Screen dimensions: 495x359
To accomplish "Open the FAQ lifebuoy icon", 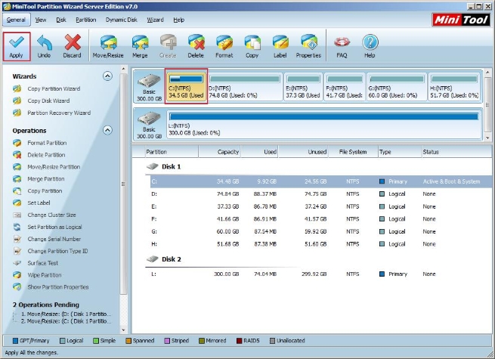I will (342, 46).
